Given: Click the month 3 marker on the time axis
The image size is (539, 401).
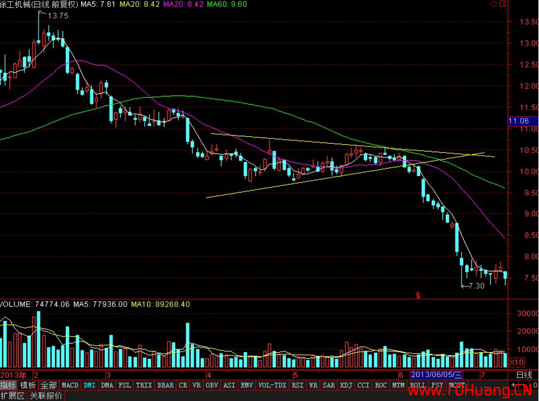Looking at the screenshot, I should click(x=108, y=375).
